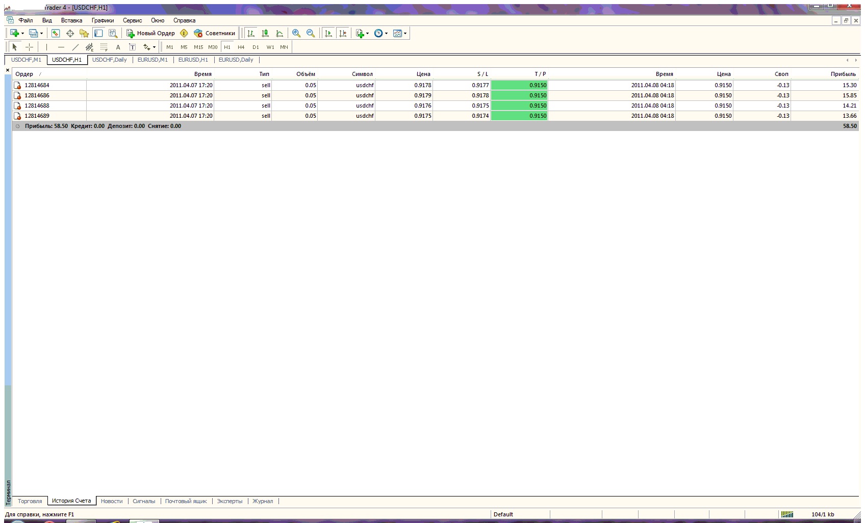The height and width of the screenshot is (523, 865).
Task: Select order row 12814684
Action: (435, 85)
